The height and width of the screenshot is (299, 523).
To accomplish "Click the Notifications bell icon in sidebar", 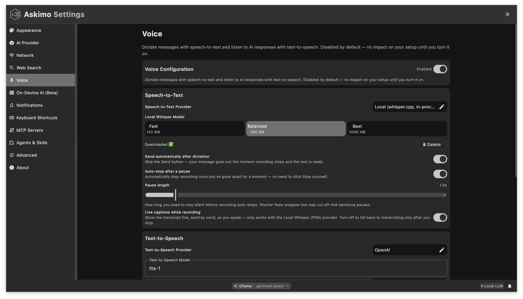I will (x=12, y=105).
